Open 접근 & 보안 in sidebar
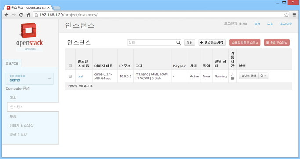Screen dimensions: 300x159 click(18, 134)
